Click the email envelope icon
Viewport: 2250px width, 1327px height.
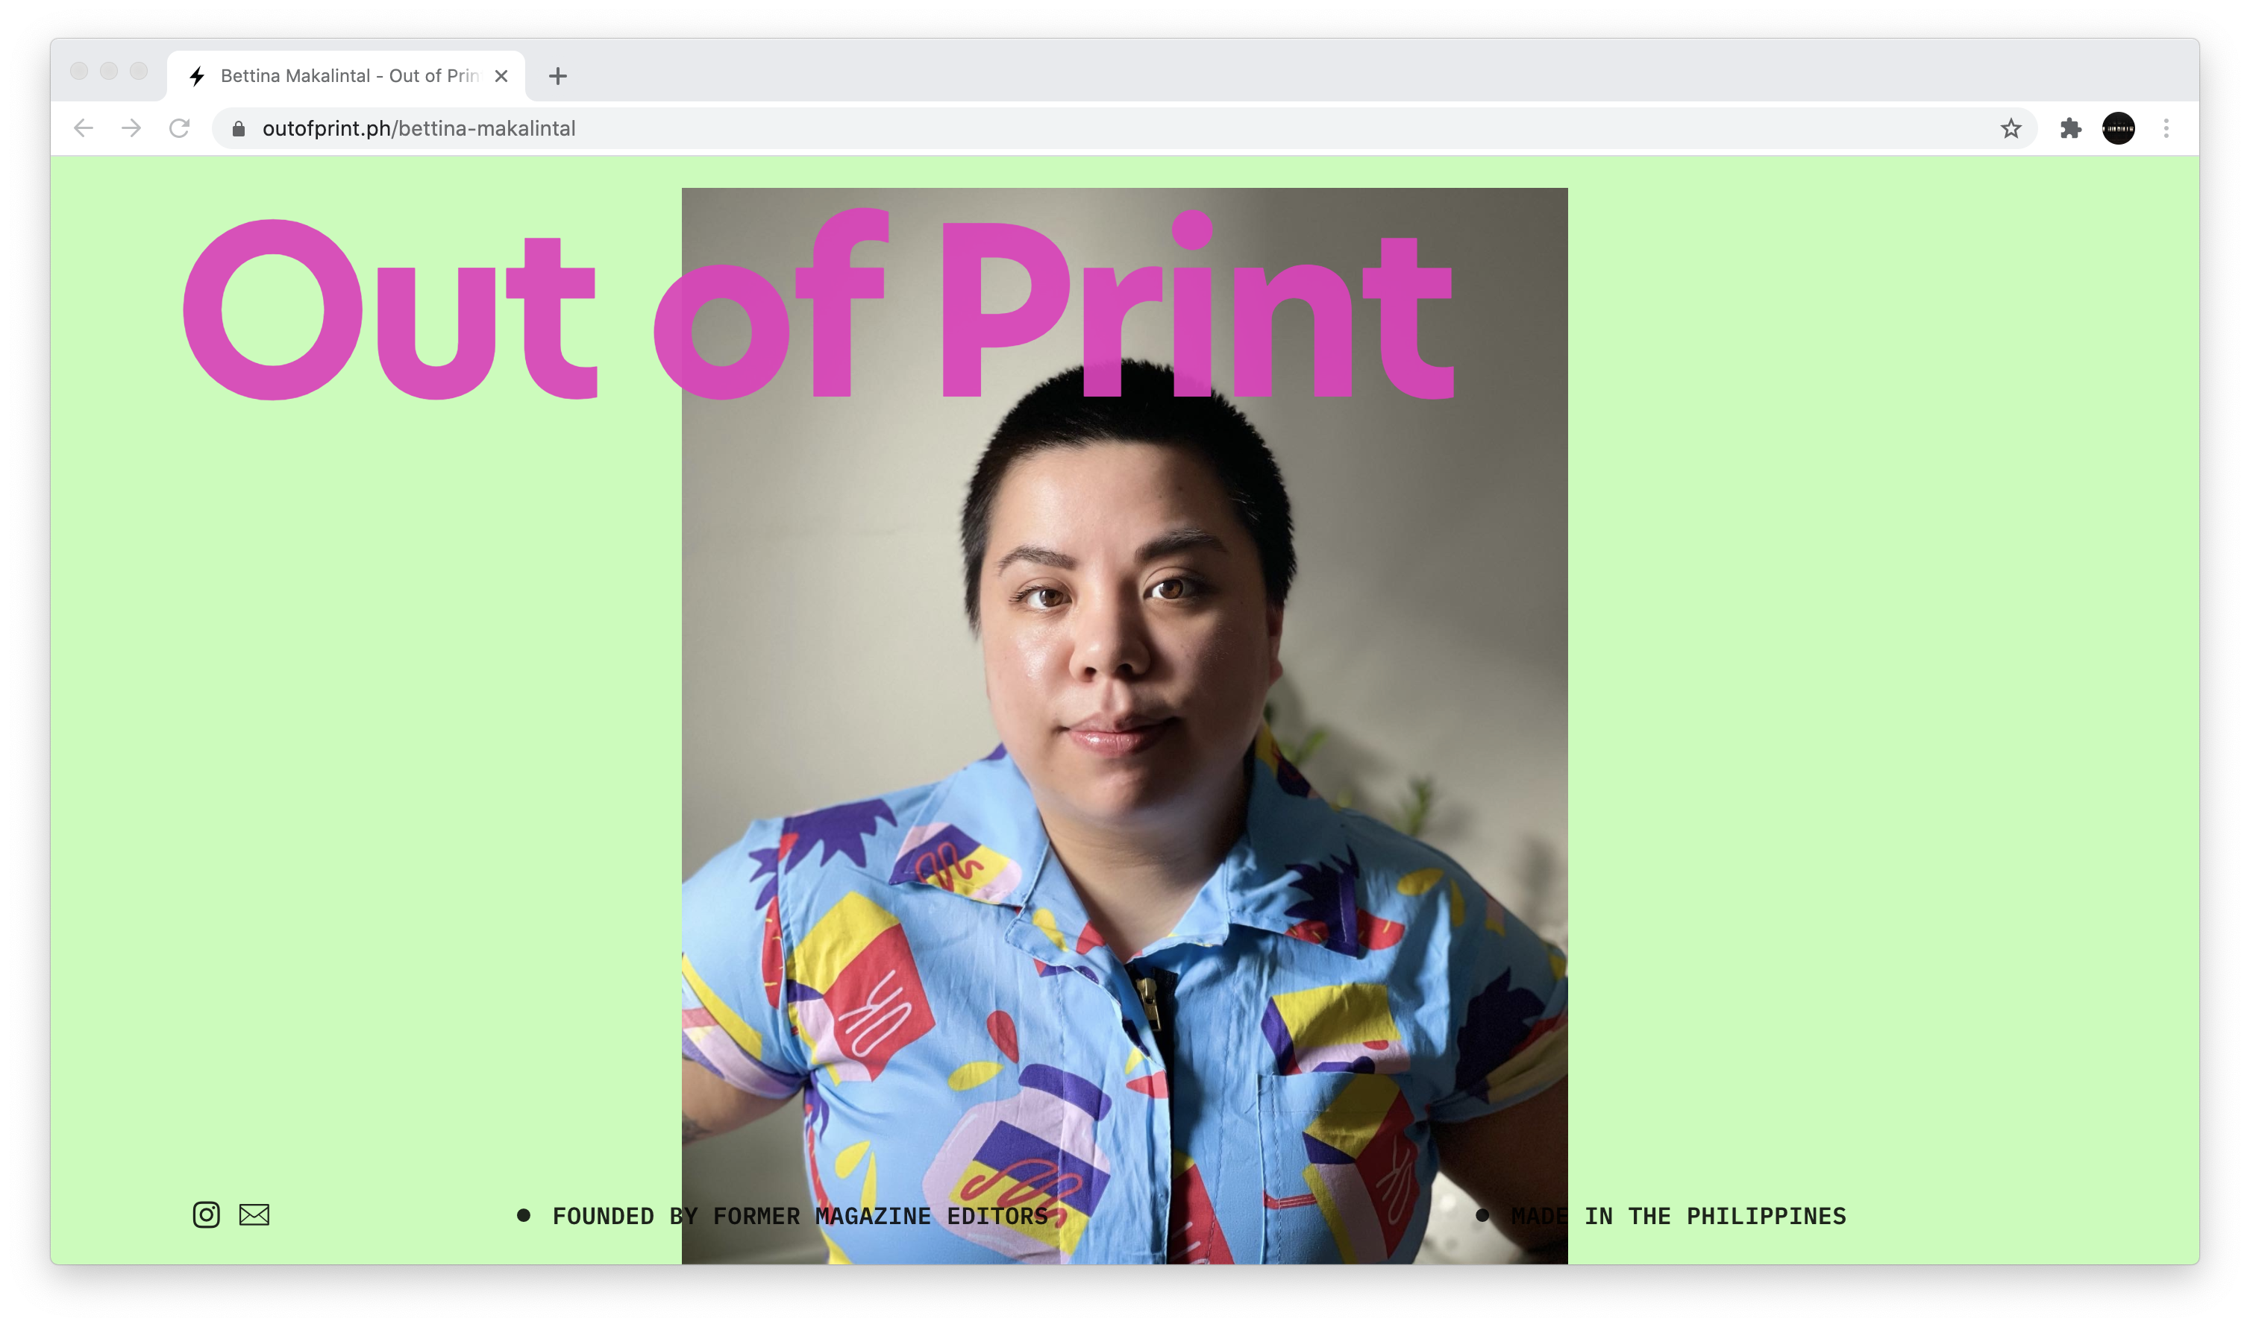[254, 1214]
